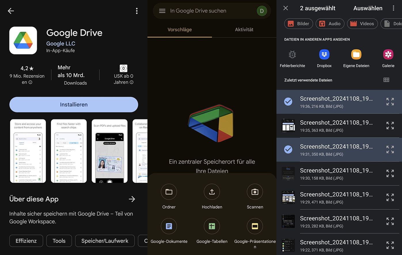This screenshot has height=255, width=402.
Task: Open Eigene Dateien file source
Action: [356, 59]
